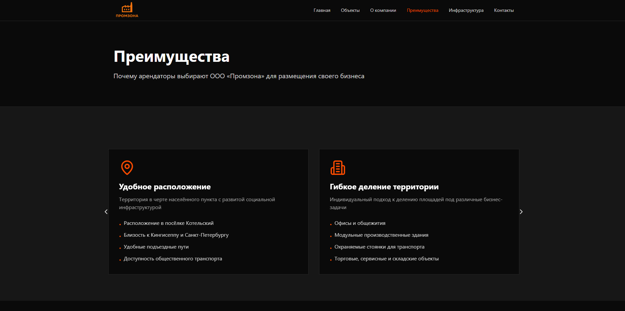625x311 pixels.
Task: Click Охраняемые стоянки для транспорта item
Action: 379,247
